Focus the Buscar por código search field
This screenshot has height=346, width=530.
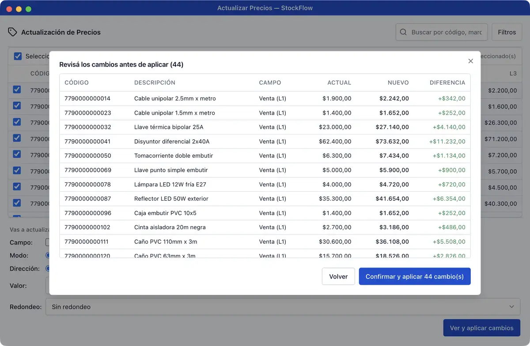point(442,32)
